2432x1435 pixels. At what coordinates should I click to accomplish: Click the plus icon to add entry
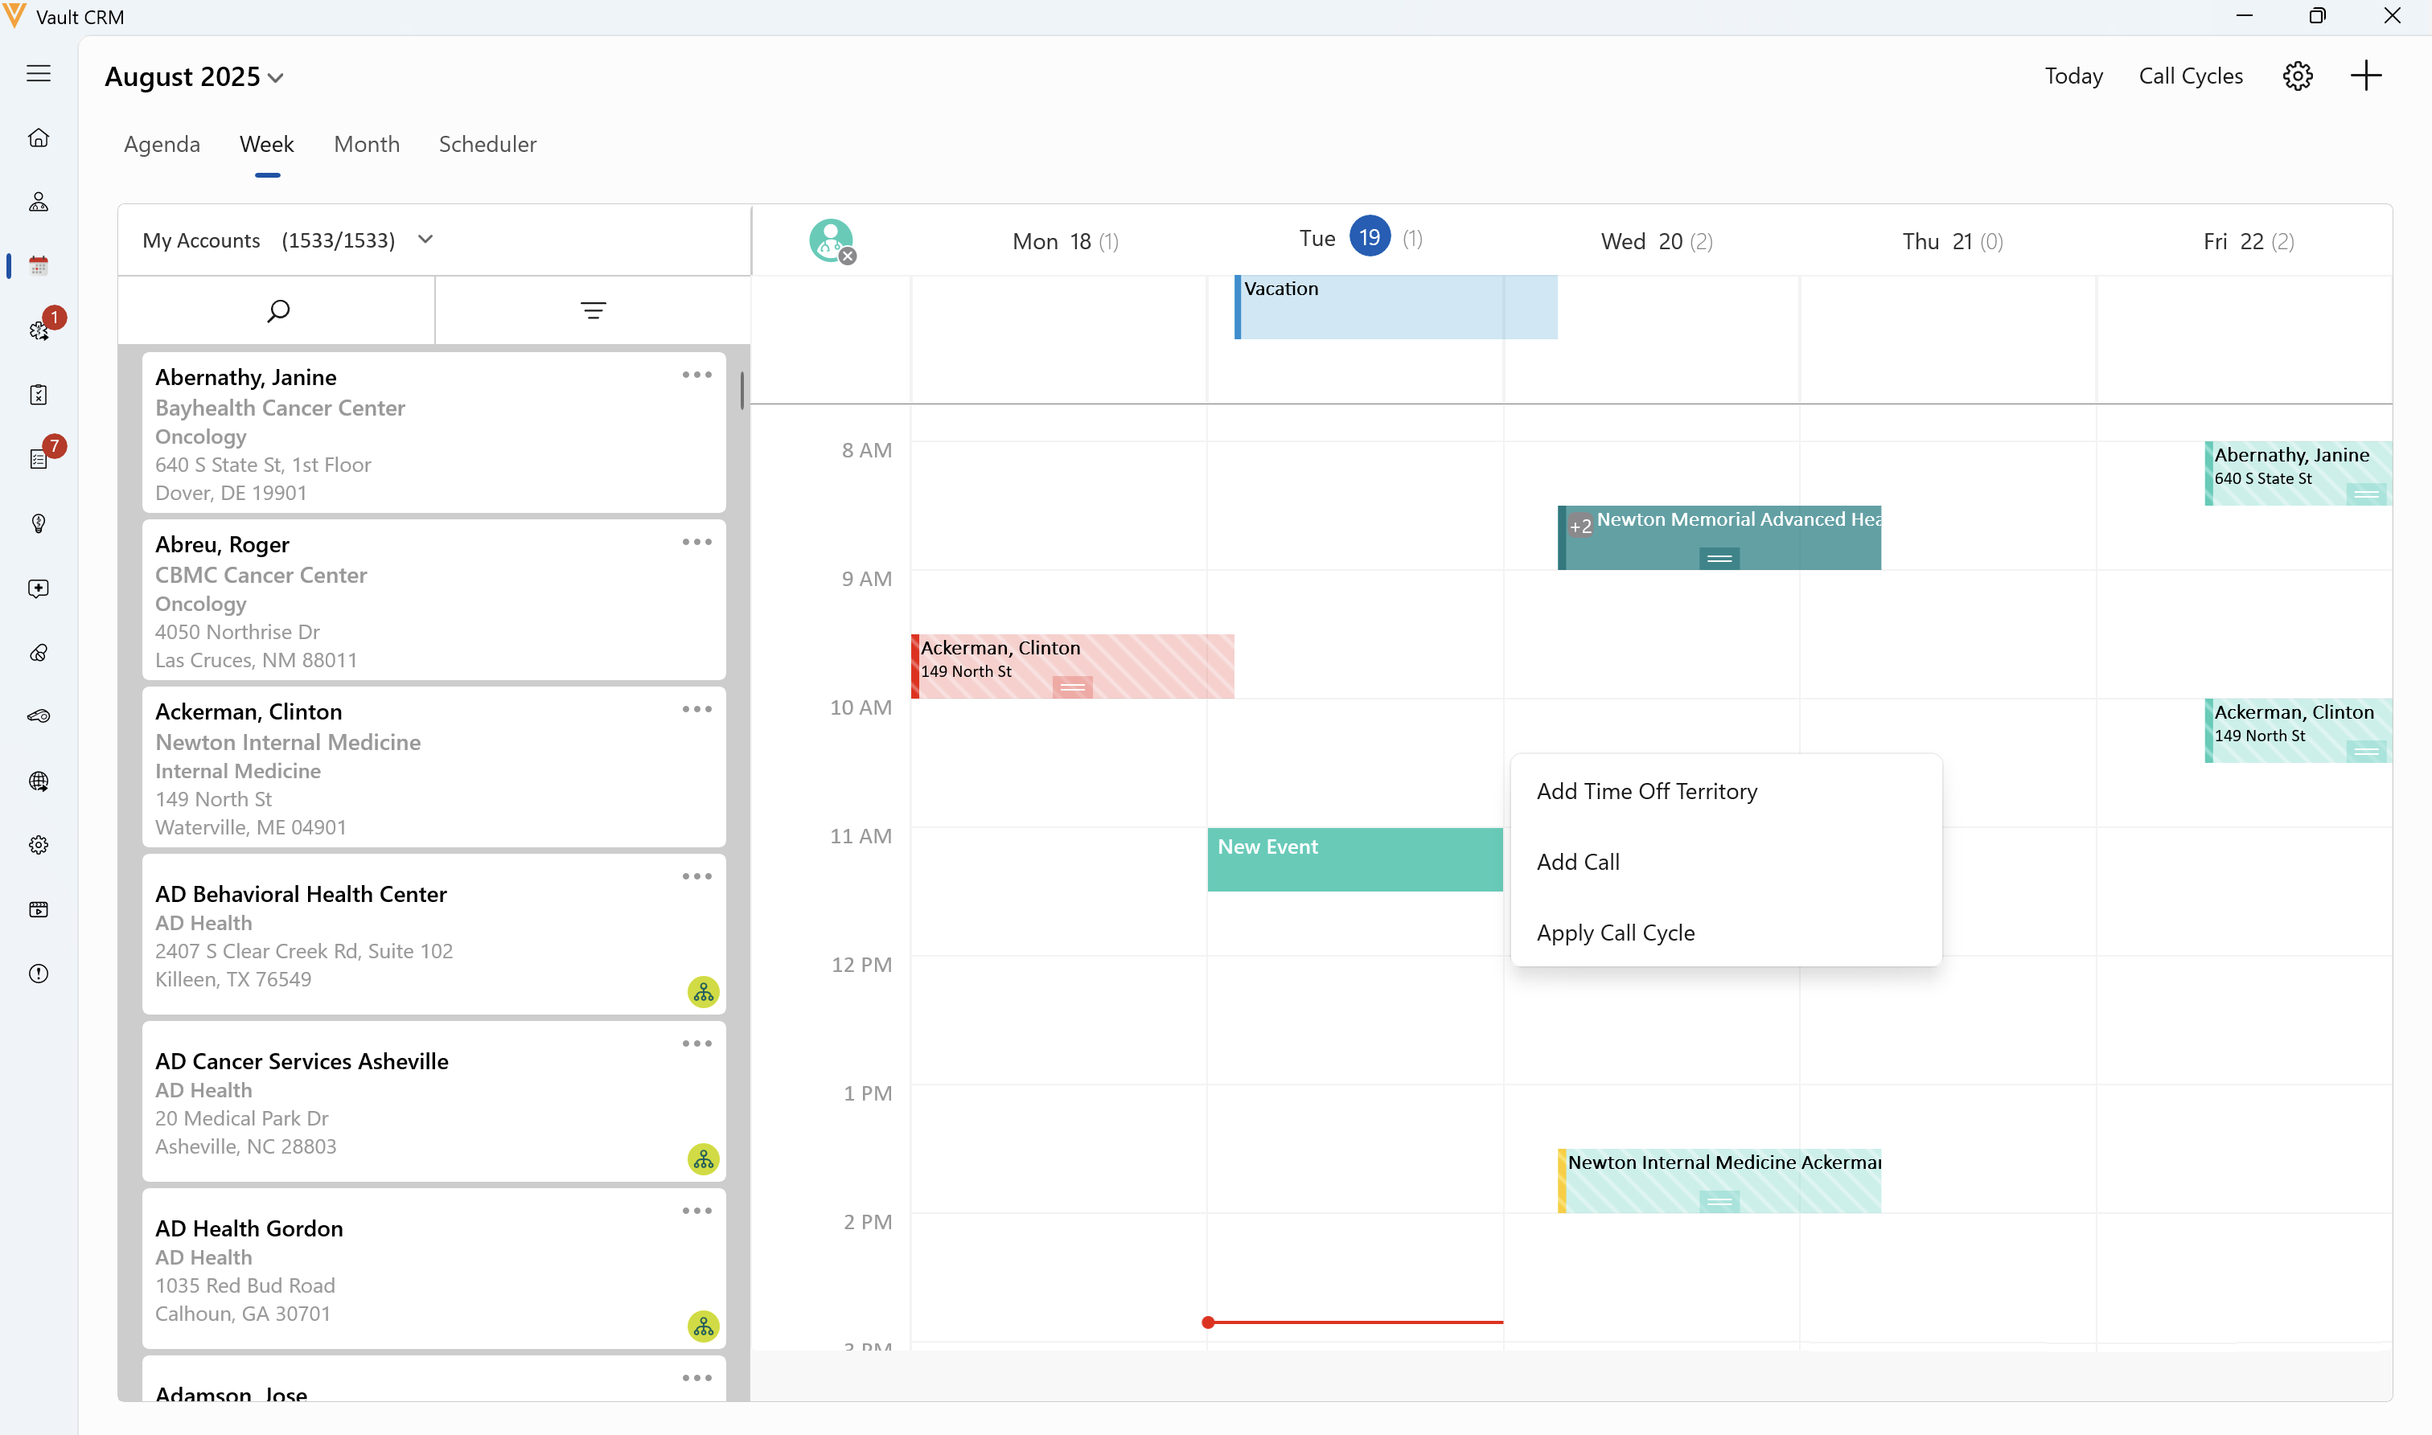pyautogui.click(x=2366, y=76)
